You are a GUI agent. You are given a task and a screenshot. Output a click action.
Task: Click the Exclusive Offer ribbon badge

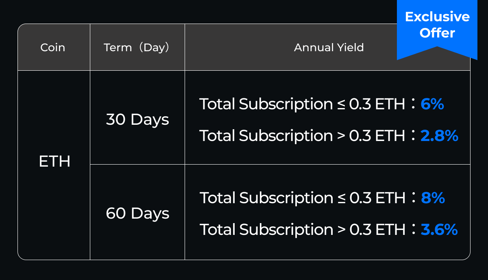pos(437,25)
